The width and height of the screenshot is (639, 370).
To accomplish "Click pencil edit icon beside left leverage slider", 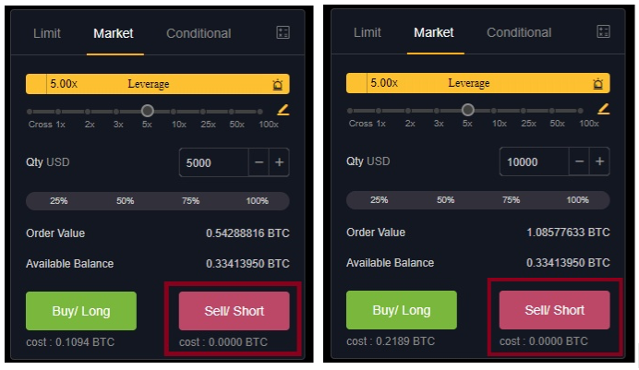I will point(283,110).
